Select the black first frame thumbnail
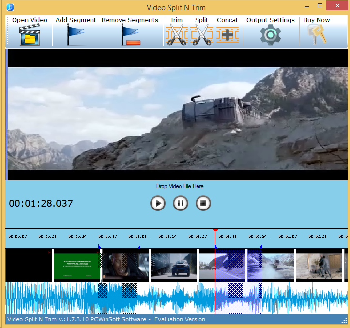350x328 pixels. coord(29,265)
